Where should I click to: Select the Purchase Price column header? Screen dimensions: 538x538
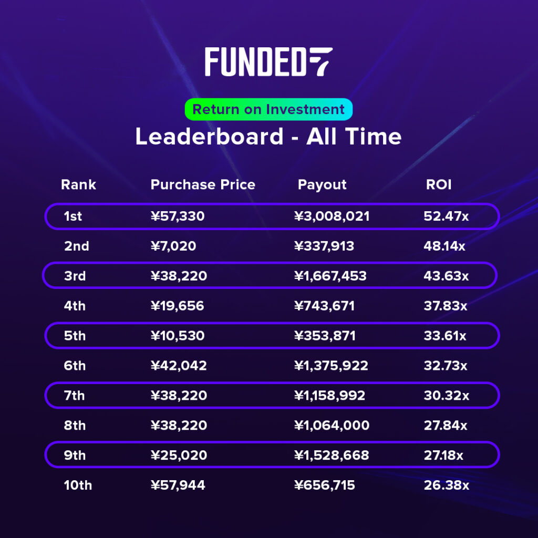203,185
